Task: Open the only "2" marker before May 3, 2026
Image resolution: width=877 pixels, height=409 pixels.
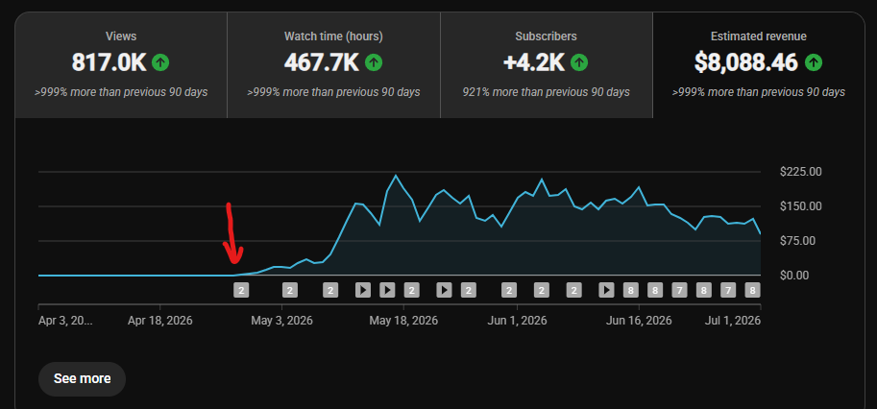Action: [241, 290]
